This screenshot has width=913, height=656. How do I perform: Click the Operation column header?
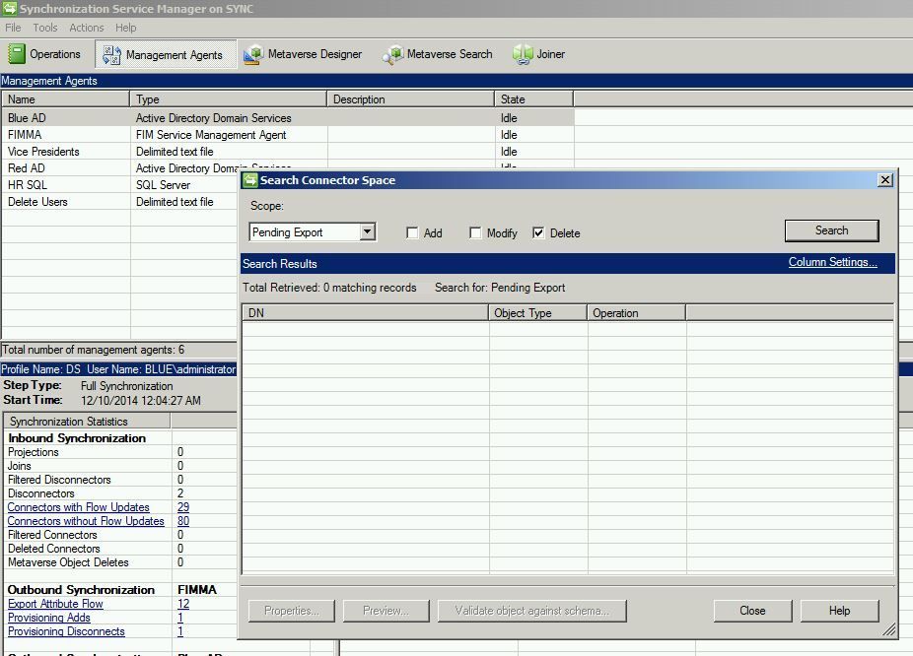(x=636, y=313)
